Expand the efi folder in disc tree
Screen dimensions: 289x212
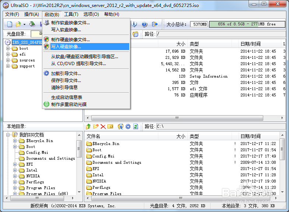pos(8,54)
